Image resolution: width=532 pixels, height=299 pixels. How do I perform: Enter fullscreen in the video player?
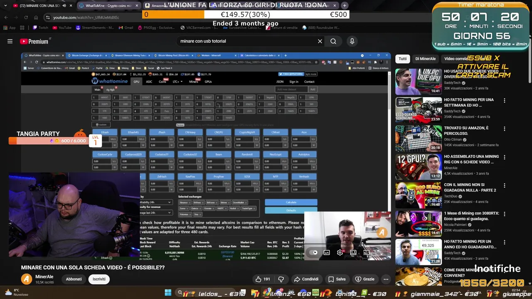(379, 252)
